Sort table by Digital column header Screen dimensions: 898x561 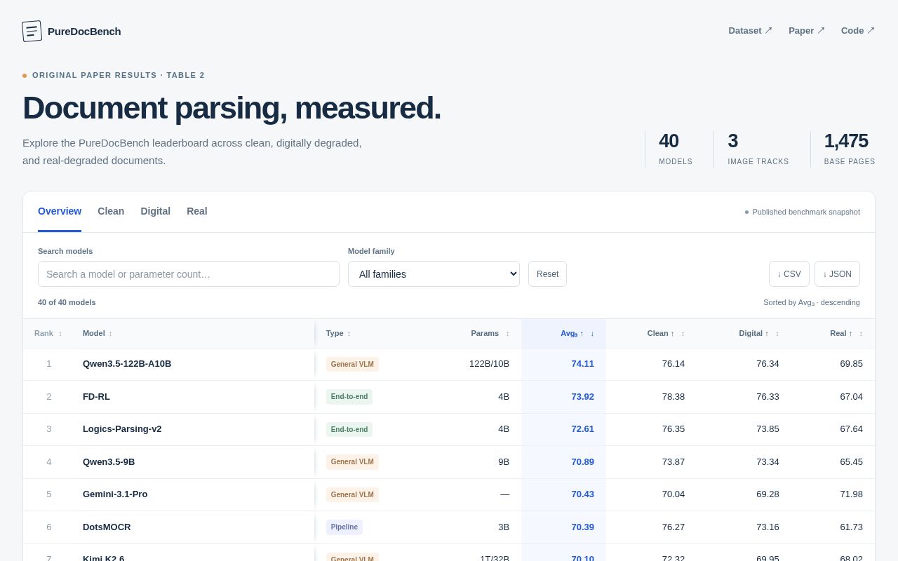tap(759, 334)
